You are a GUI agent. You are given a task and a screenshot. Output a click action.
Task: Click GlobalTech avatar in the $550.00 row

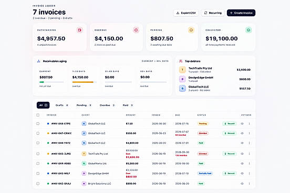[x=84, y=133]
